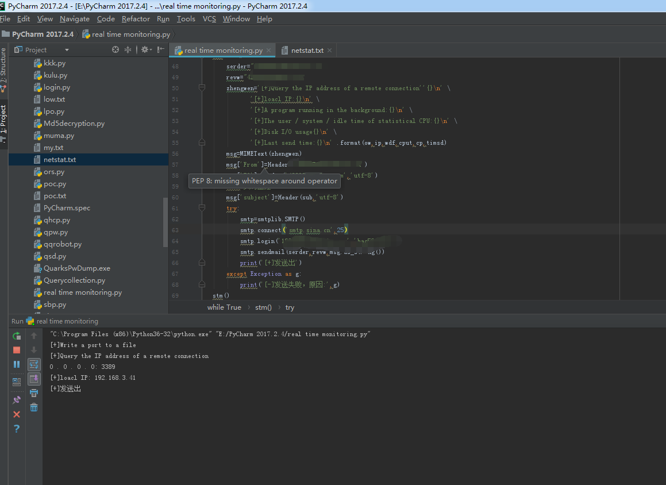
Task: Select Querycollection.py in project tree
Action: [x=74, y=280]
